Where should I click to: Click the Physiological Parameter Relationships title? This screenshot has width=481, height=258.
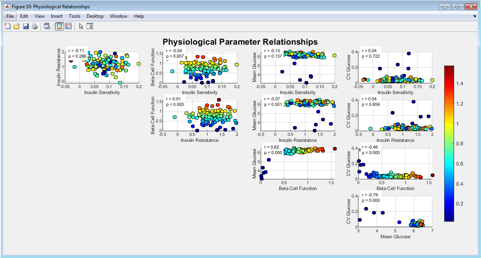point(240,42)
